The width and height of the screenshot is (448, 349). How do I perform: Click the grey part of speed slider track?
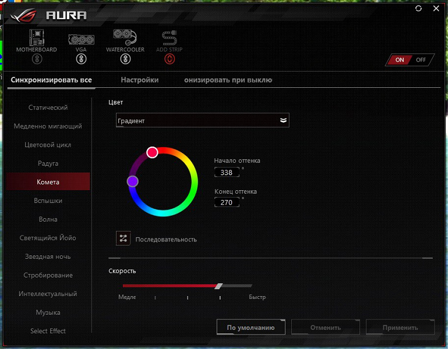click(x=237, y=286)
